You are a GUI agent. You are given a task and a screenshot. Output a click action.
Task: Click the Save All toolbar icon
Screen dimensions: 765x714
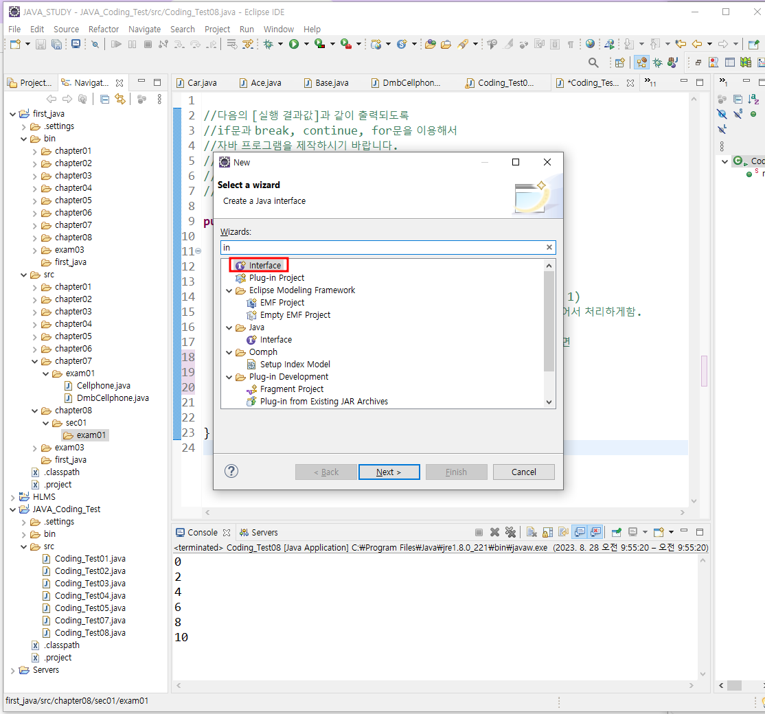point(56,45)
